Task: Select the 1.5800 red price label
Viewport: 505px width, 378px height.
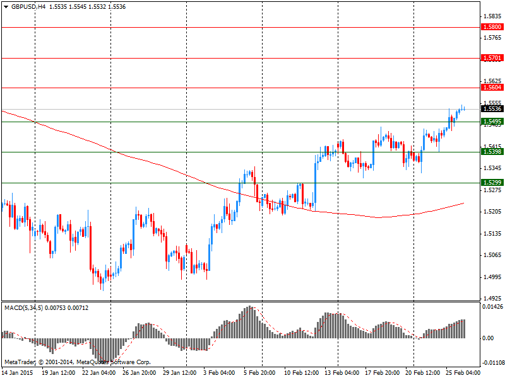Action: [x=492, y=26]
